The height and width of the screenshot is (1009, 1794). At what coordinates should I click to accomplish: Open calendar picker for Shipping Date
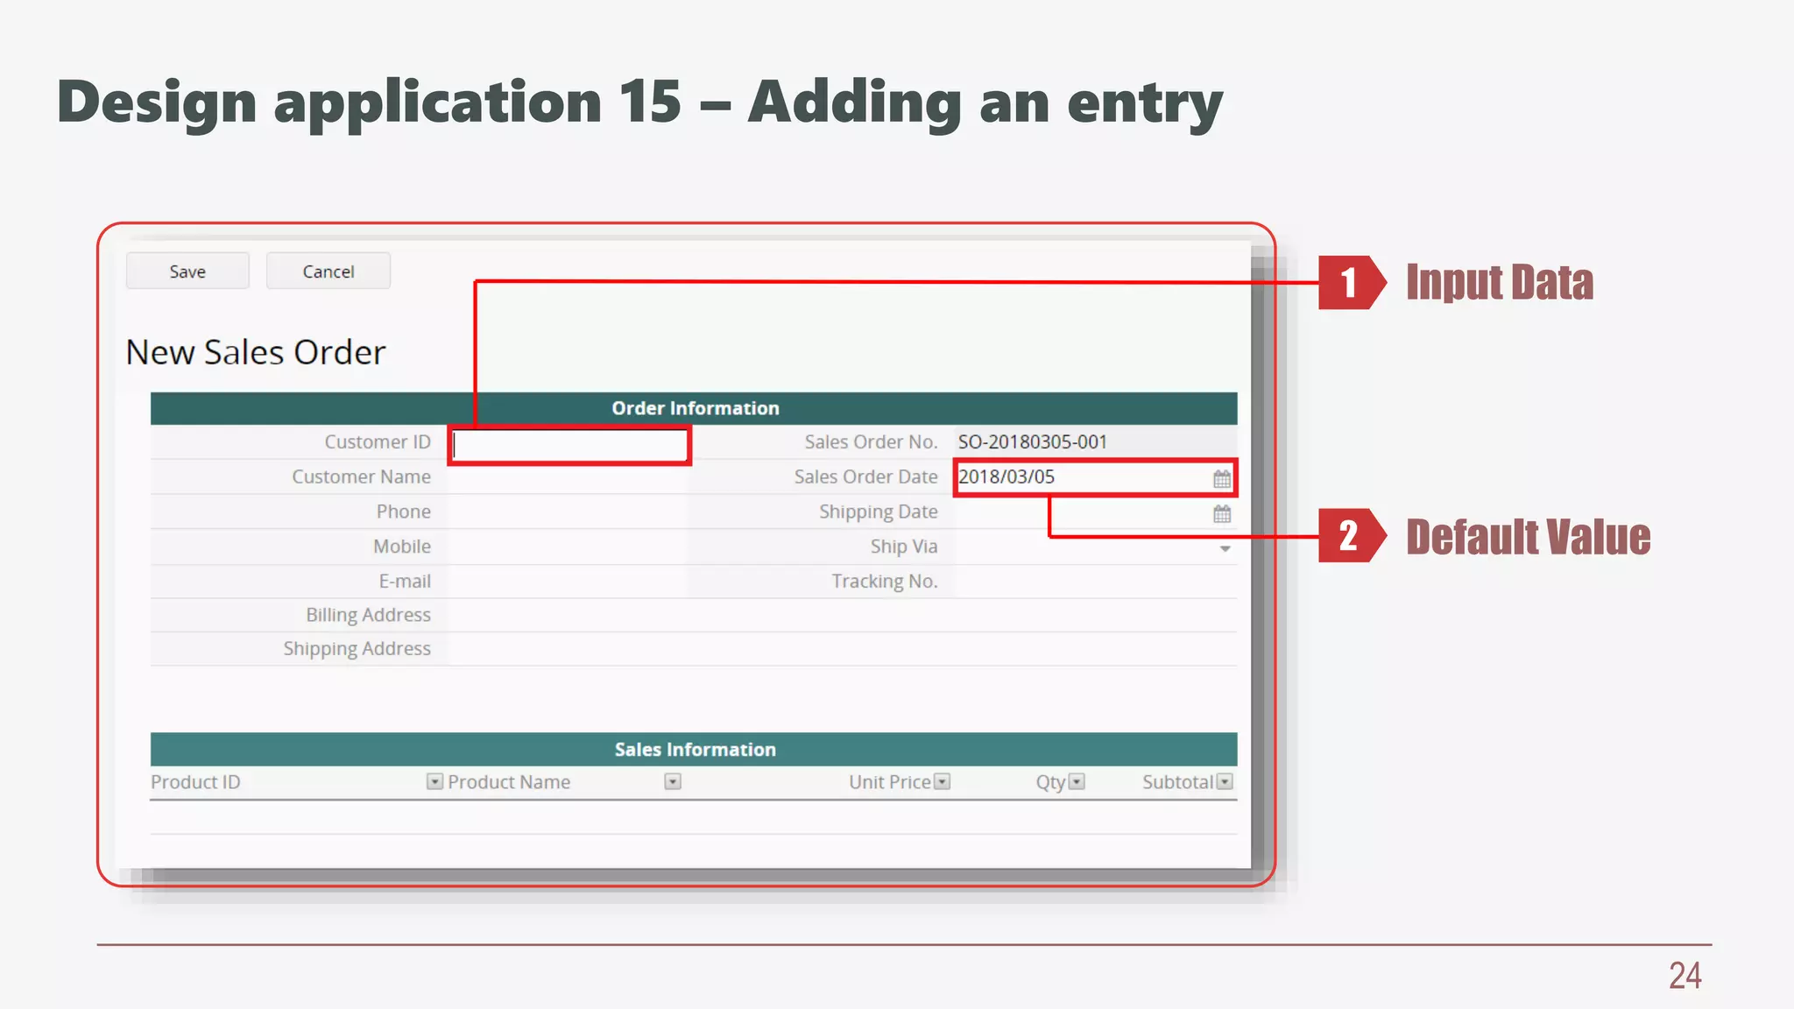click(x=1222, y=514)
